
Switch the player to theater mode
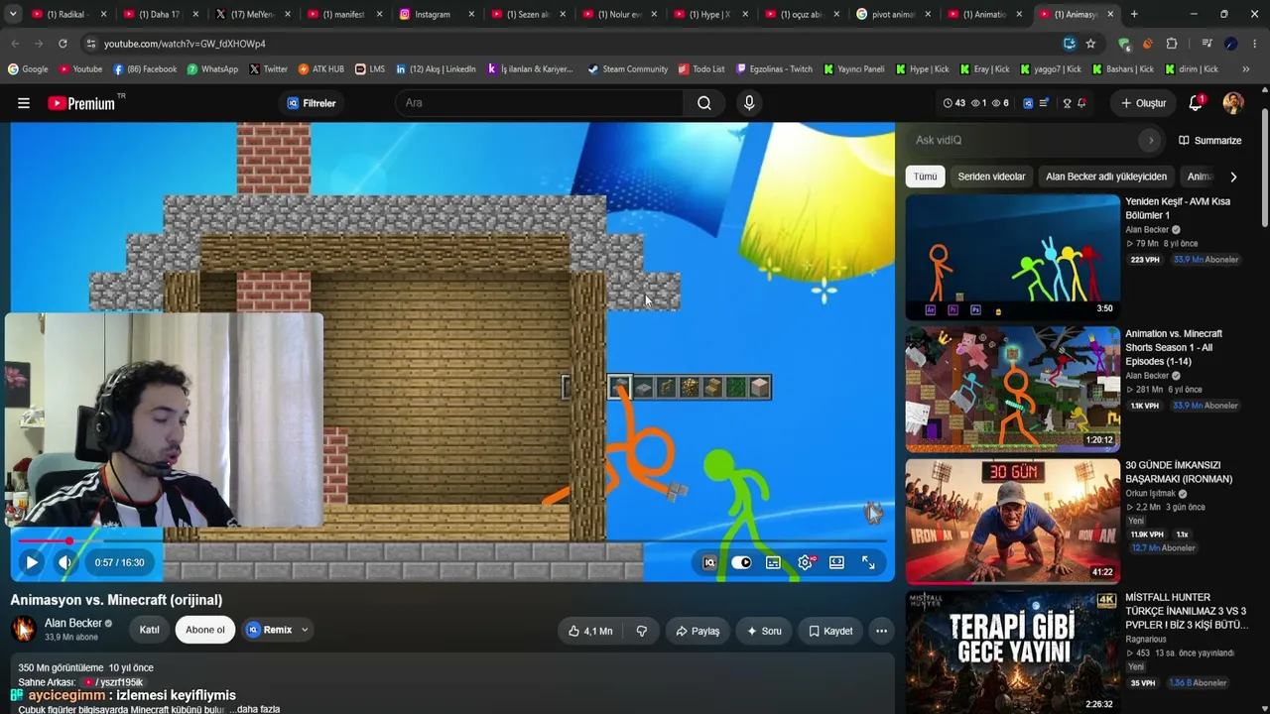click(836, 562)
